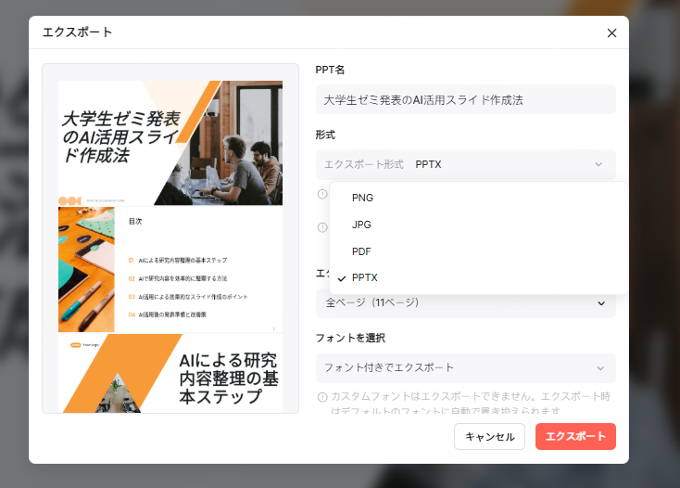Click the キャンセル button
680x488 pixels.
coord(489,436)
